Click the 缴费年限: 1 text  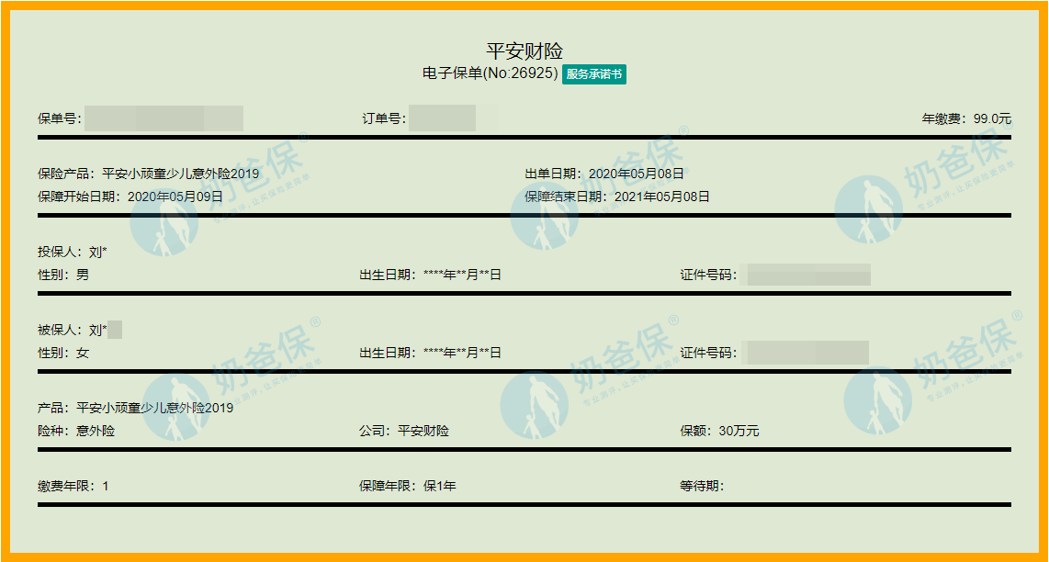[73, 487]
